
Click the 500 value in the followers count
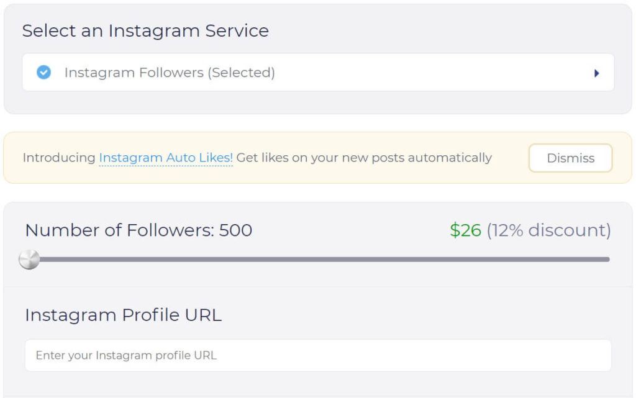click(235, 230)
